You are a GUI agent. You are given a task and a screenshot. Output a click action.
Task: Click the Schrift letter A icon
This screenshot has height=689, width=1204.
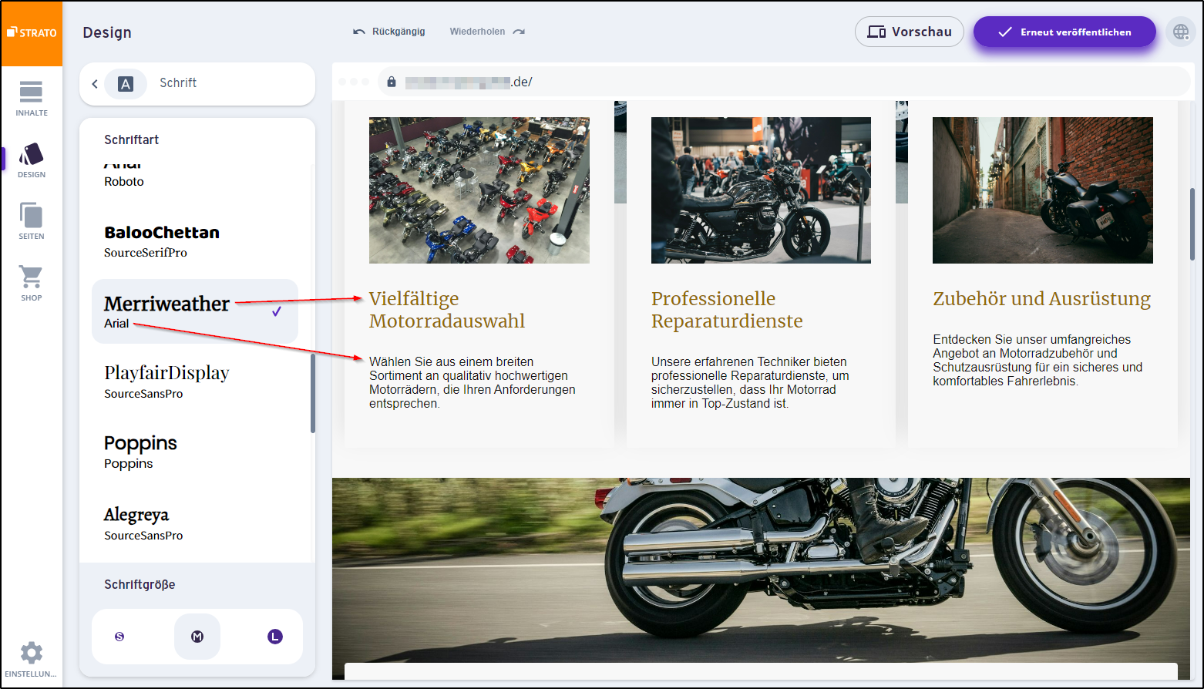click(x=126, y=83)
